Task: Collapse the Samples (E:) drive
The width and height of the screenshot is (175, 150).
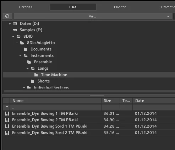Action: point(10,30)
